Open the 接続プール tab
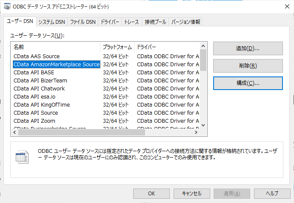Viewport: 294px width, 203px height. (155, 22)
